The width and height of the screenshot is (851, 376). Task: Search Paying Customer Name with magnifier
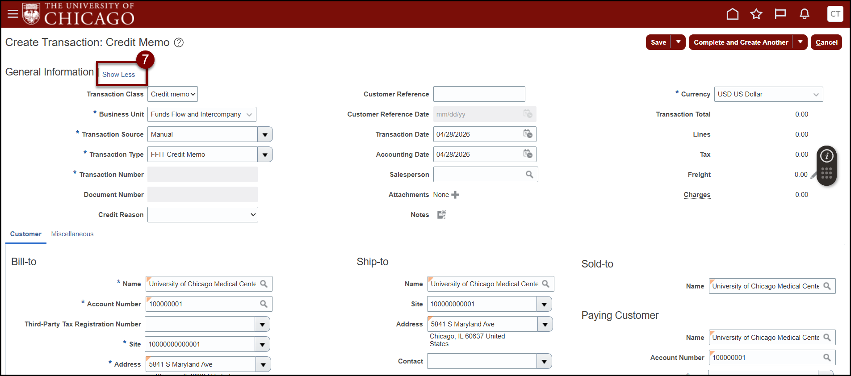click(827, 338)
